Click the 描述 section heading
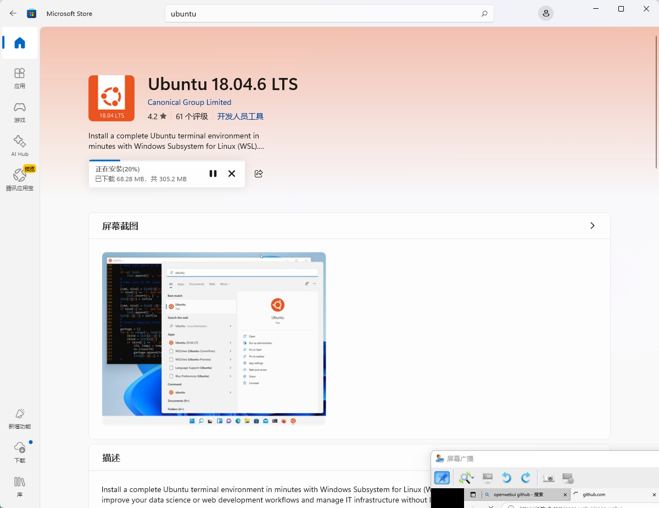This screenshot has height=508, width=659. tap(111, 458)
